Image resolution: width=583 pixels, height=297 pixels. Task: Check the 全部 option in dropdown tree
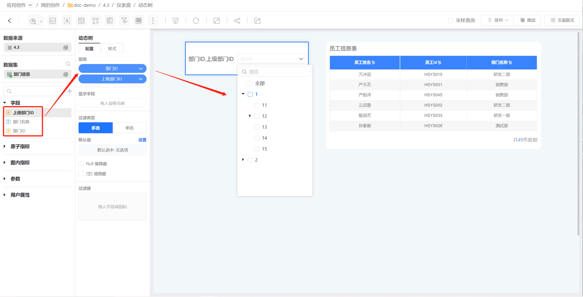tap(250, 83)
